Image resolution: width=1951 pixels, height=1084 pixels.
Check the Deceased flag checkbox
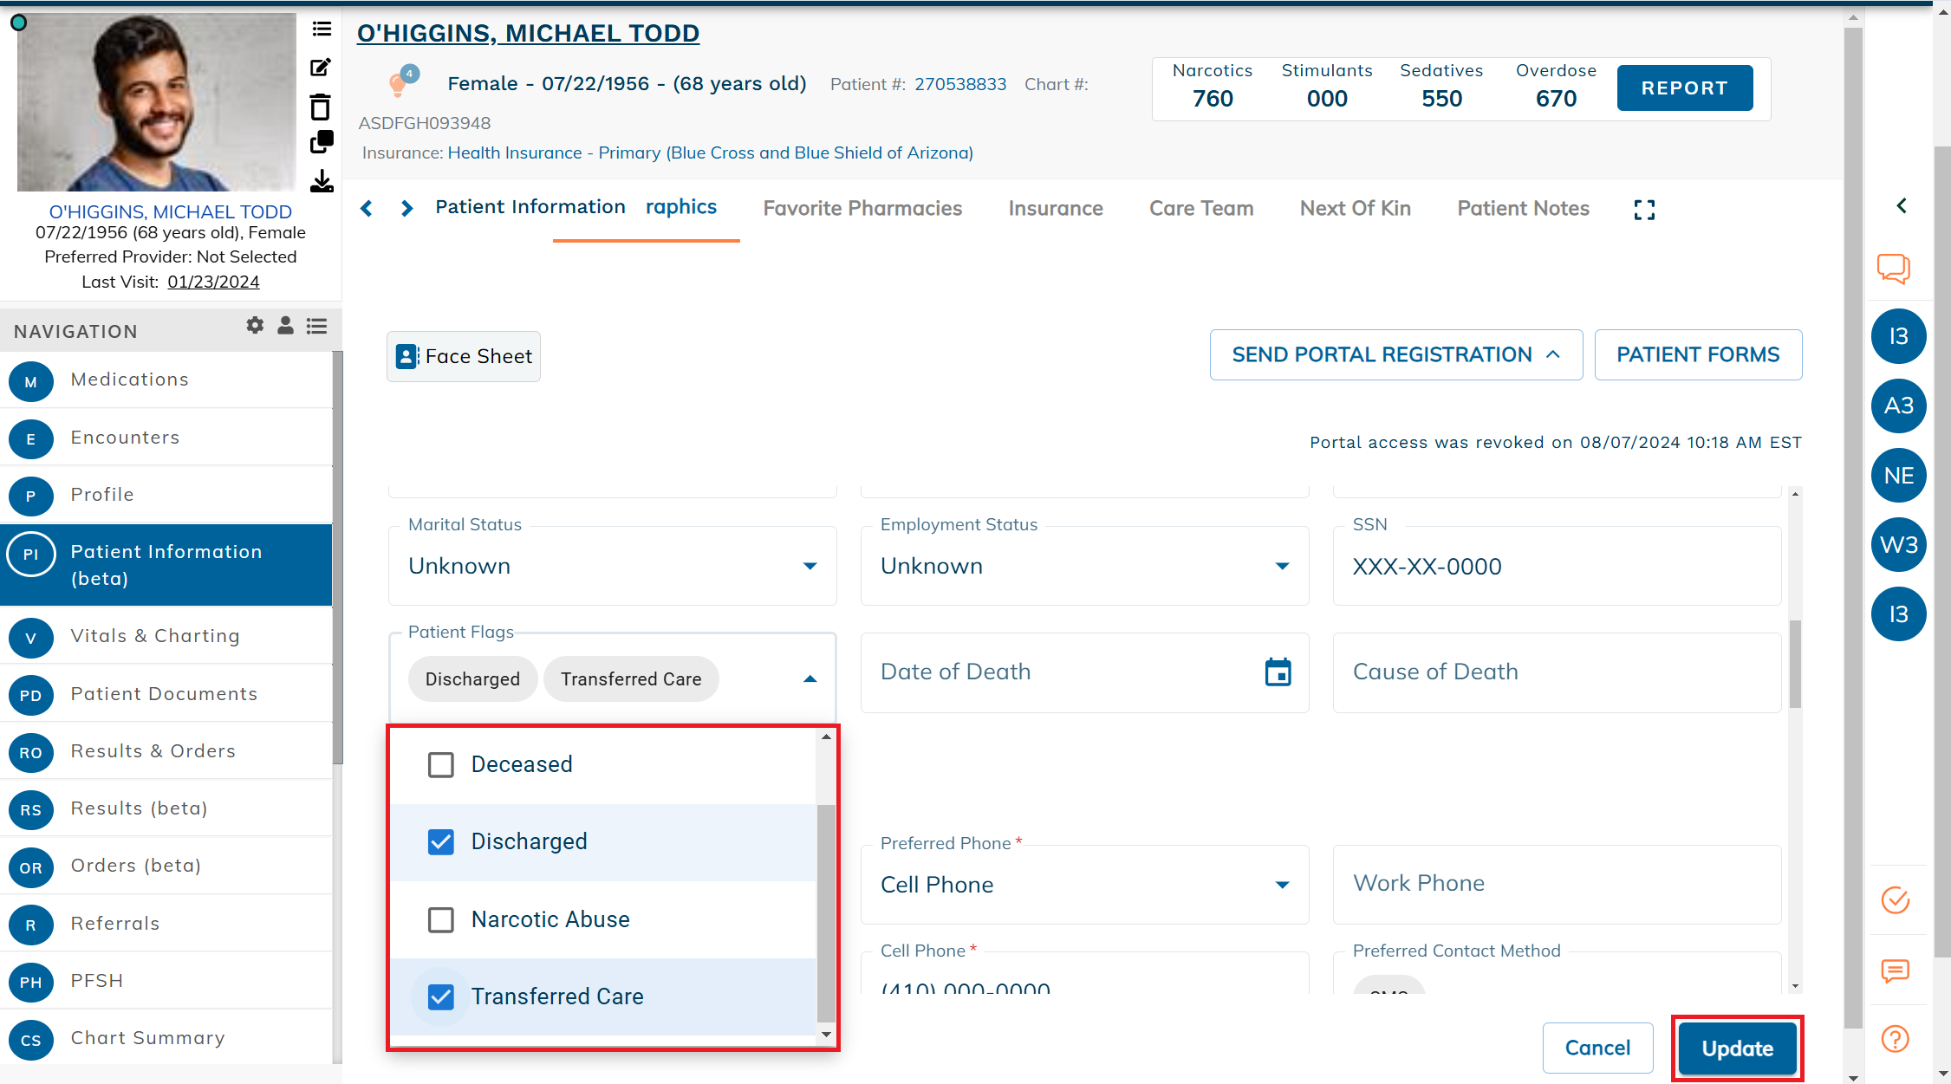[441, 765]
